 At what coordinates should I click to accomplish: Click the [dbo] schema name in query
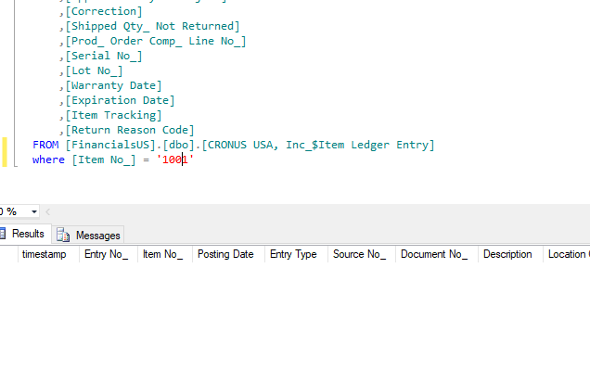pyautogui.click(x=179, y=145)
